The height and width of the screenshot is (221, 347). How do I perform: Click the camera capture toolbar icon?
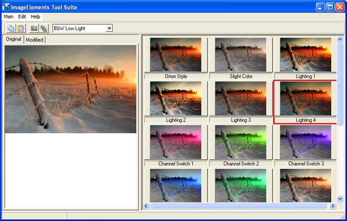click(34, 28)
